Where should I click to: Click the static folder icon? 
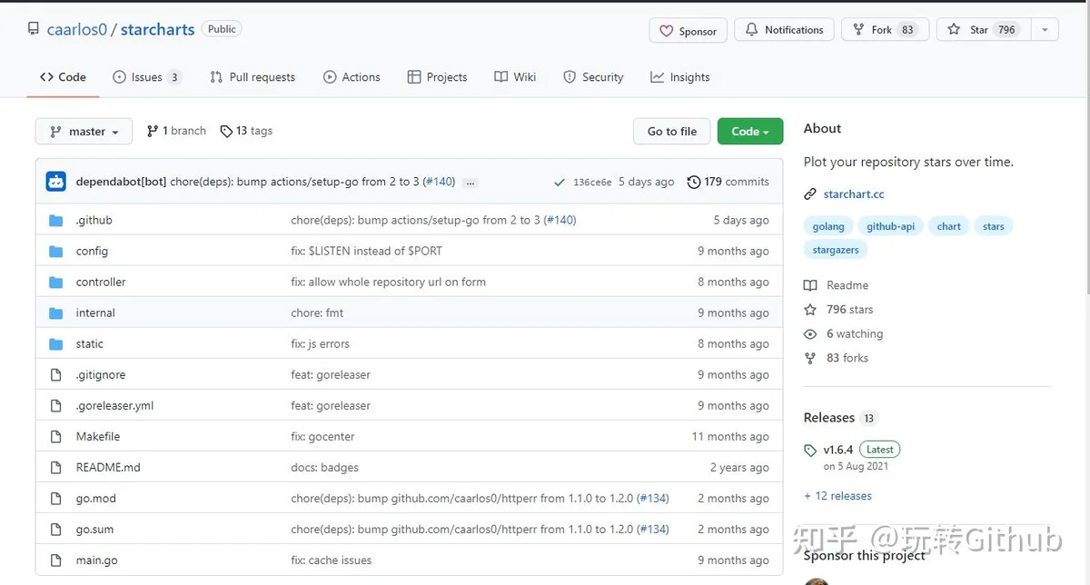(x=56, y=343)
